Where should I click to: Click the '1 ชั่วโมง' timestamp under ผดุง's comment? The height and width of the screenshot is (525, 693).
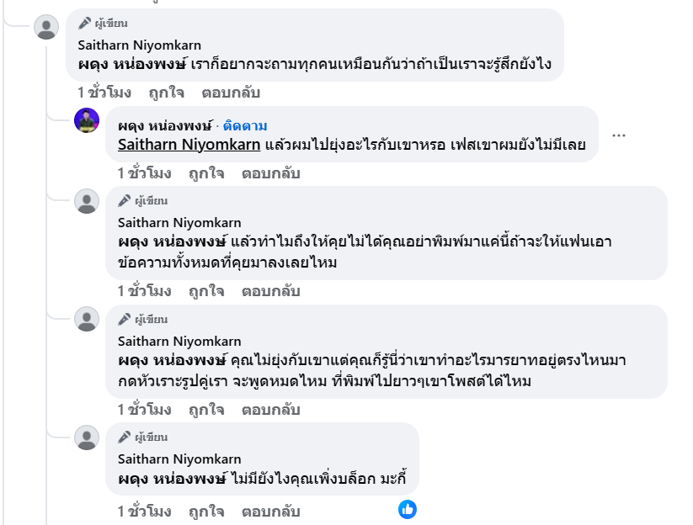click(x=144, y=173)
